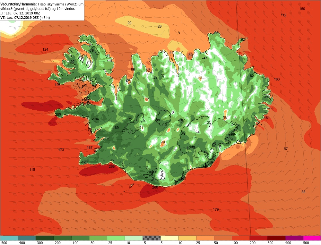Click the legend label -100
Screen dimensions: 321x245
coord(75,243)
